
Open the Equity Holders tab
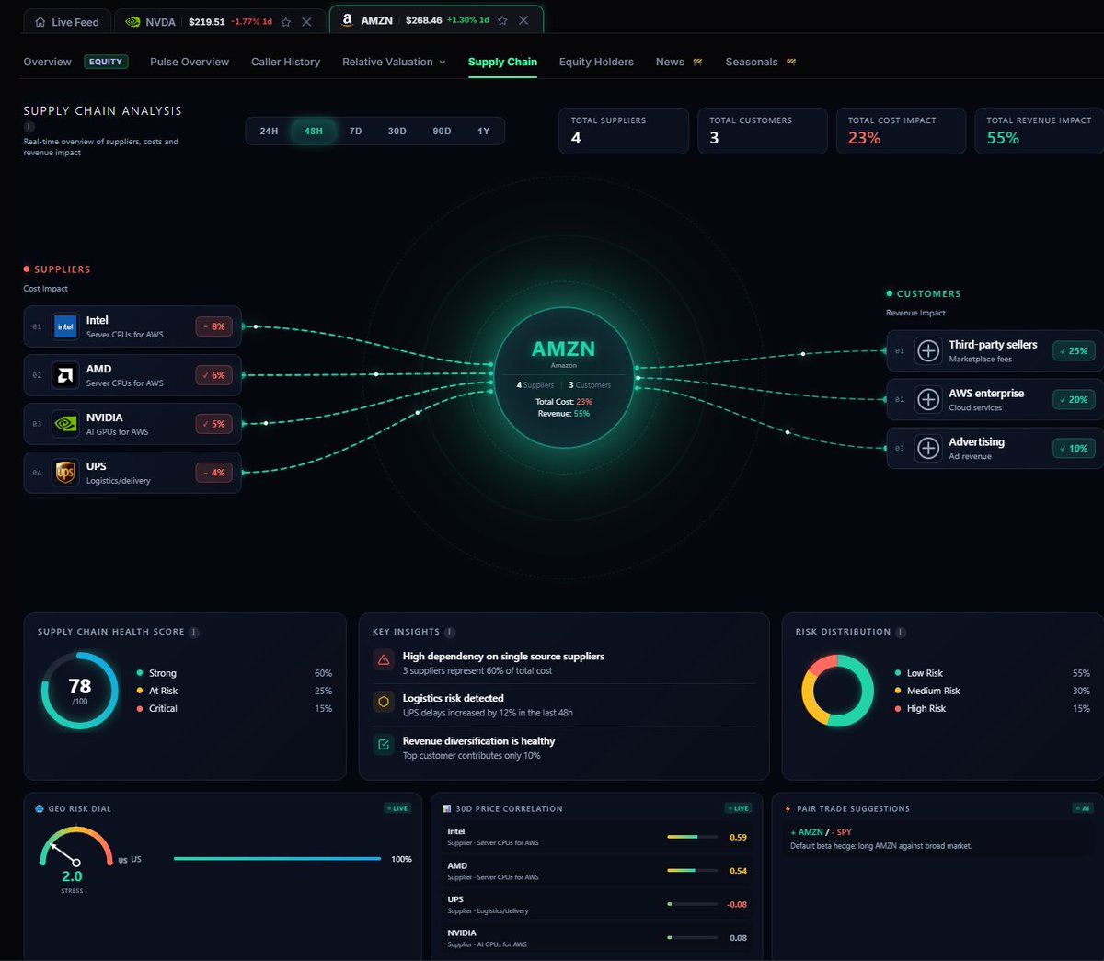point(596,62)
